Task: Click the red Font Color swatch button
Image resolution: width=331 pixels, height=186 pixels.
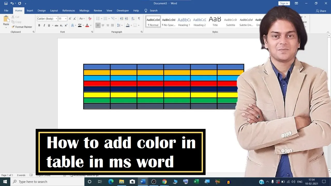Action: point(87,25)
